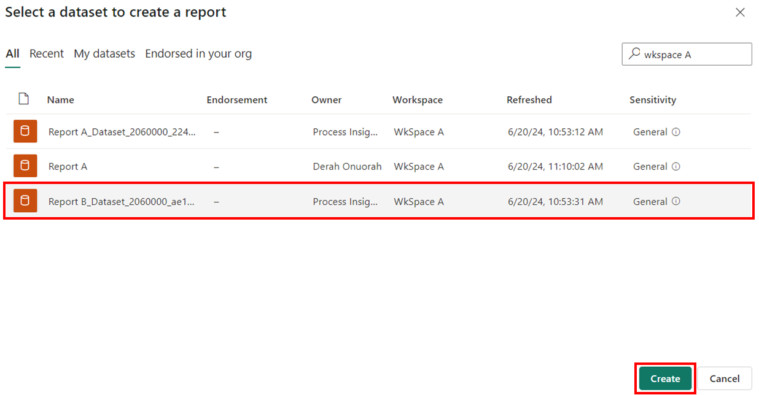Click the search magnifier icon
Image resolution: width=759 pixels, height=395 pixels.
(634, 54)
